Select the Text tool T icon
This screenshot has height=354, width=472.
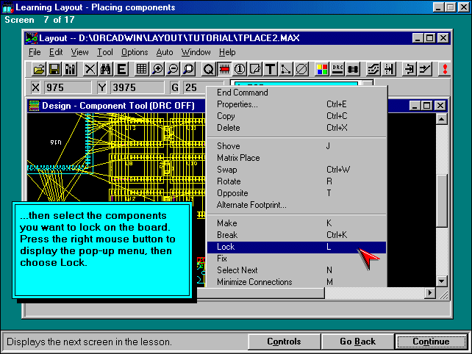pyautogui.click(x=270, y=69)
